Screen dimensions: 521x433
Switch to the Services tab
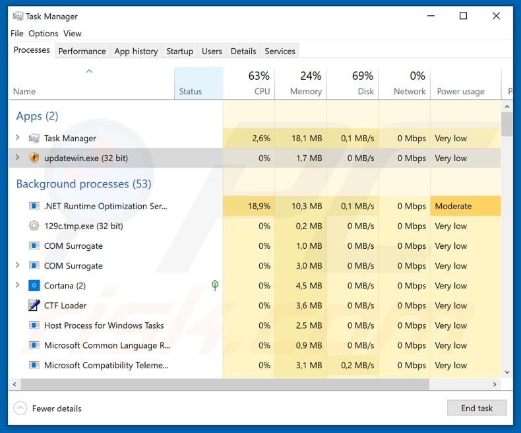click(x=280, y=51)
